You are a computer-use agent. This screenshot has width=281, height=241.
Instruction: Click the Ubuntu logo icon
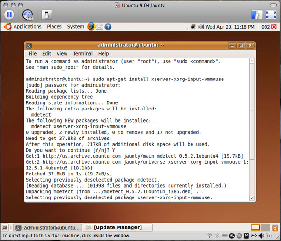click(x=7, y=27)
